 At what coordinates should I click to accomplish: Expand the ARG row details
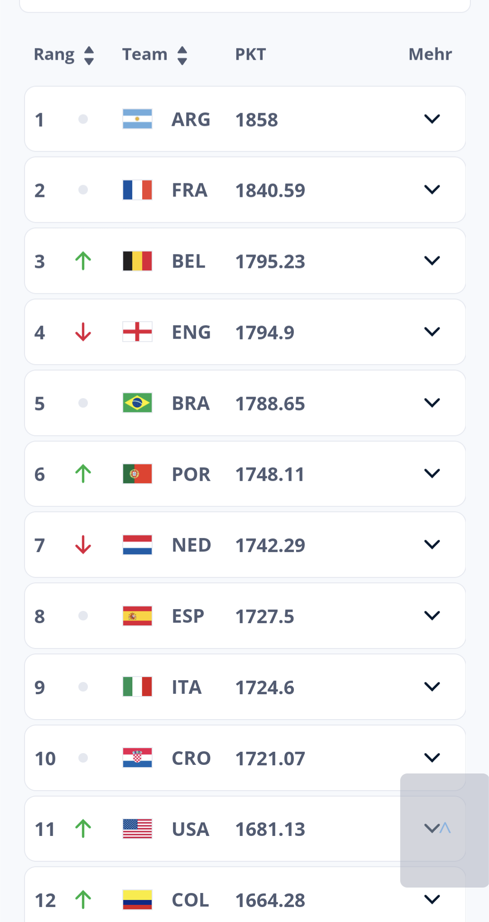click(432, 119)
